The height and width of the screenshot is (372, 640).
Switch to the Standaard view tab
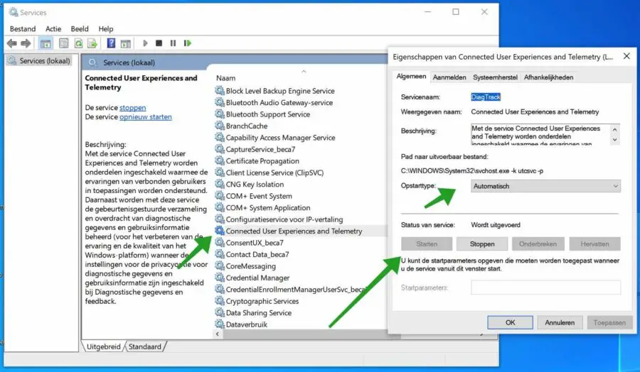click(145, 346)
